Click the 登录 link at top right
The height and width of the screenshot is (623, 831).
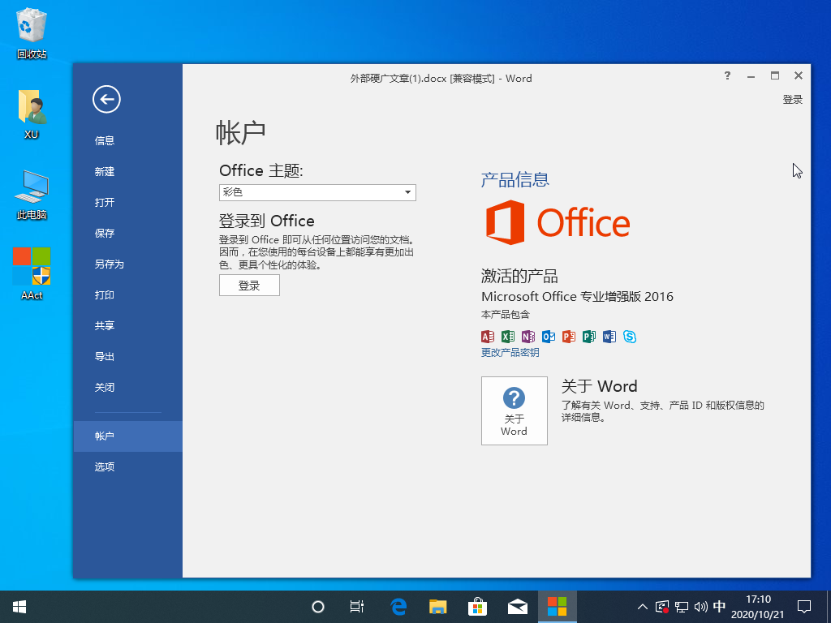click(792, 99)
